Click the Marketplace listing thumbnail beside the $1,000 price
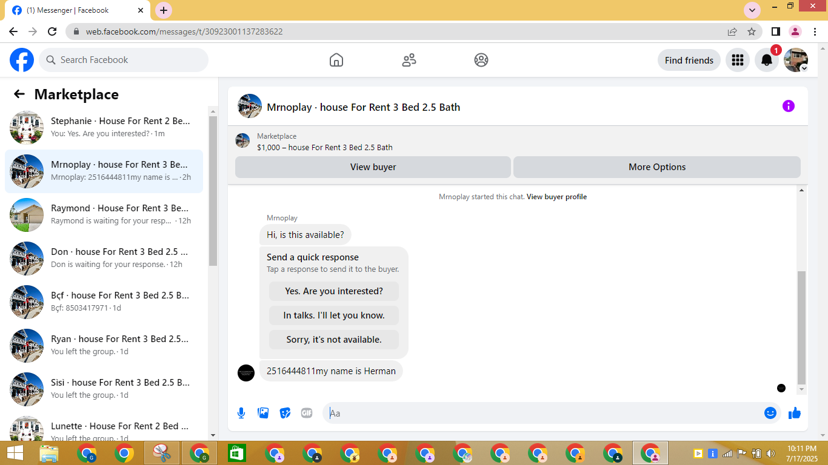The width and height of the screenshot is (828, 465). point(242,140)
